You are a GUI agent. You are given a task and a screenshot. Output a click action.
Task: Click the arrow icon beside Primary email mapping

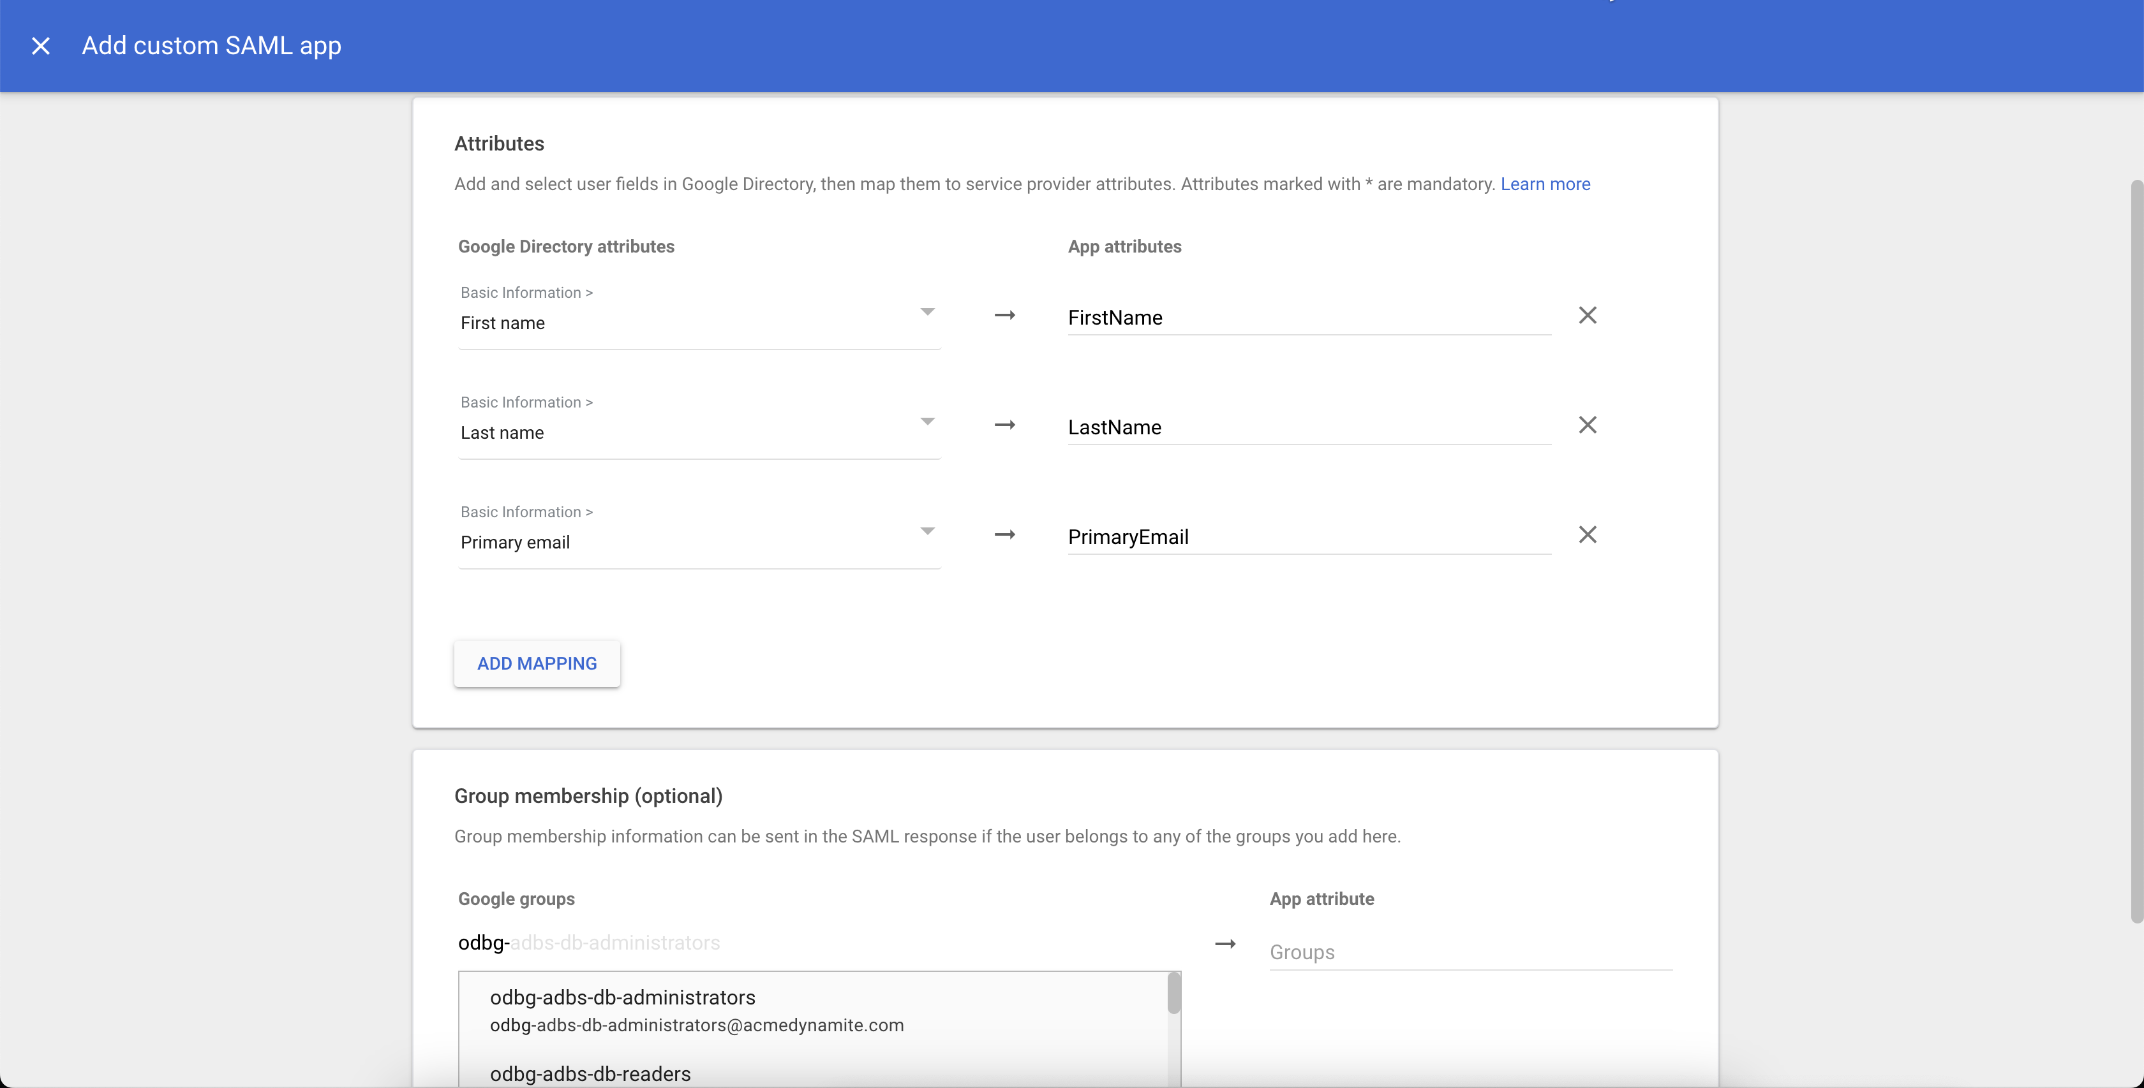pos(1004,535)
